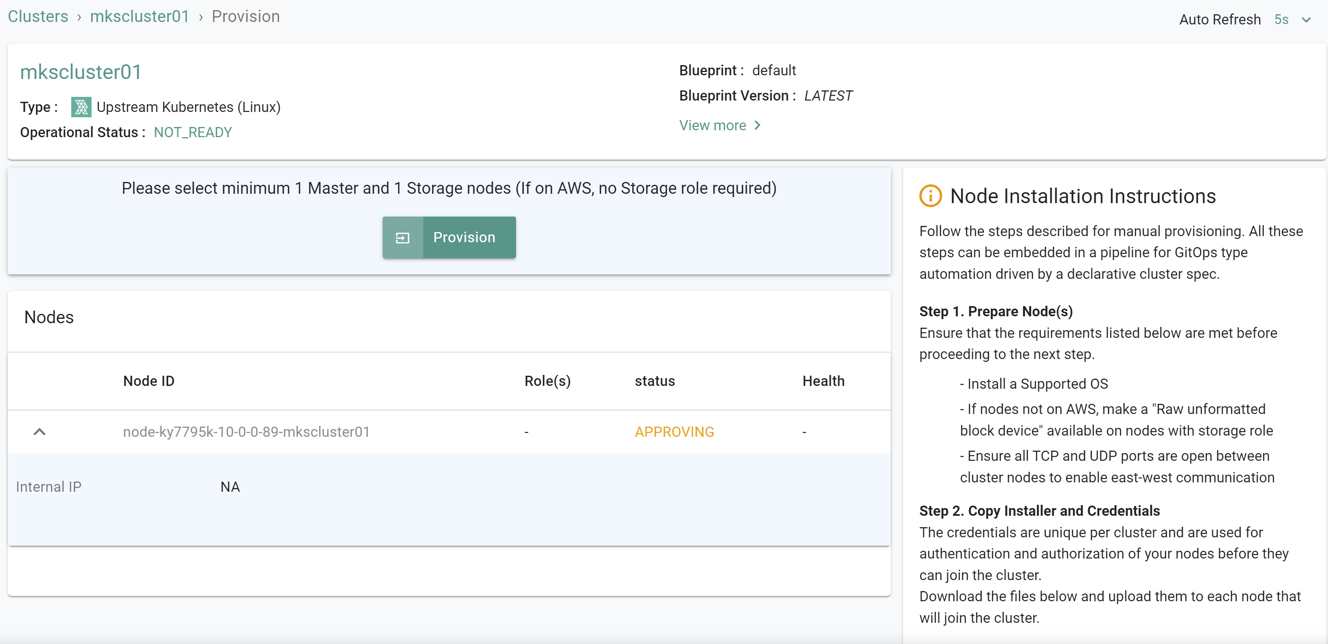Click Step 2. Copy Installer and Credentials heading

point(1039,510)
